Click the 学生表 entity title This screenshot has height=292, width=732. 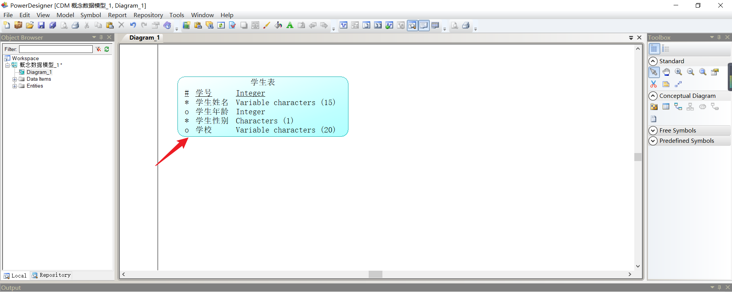tap(263, 82)
